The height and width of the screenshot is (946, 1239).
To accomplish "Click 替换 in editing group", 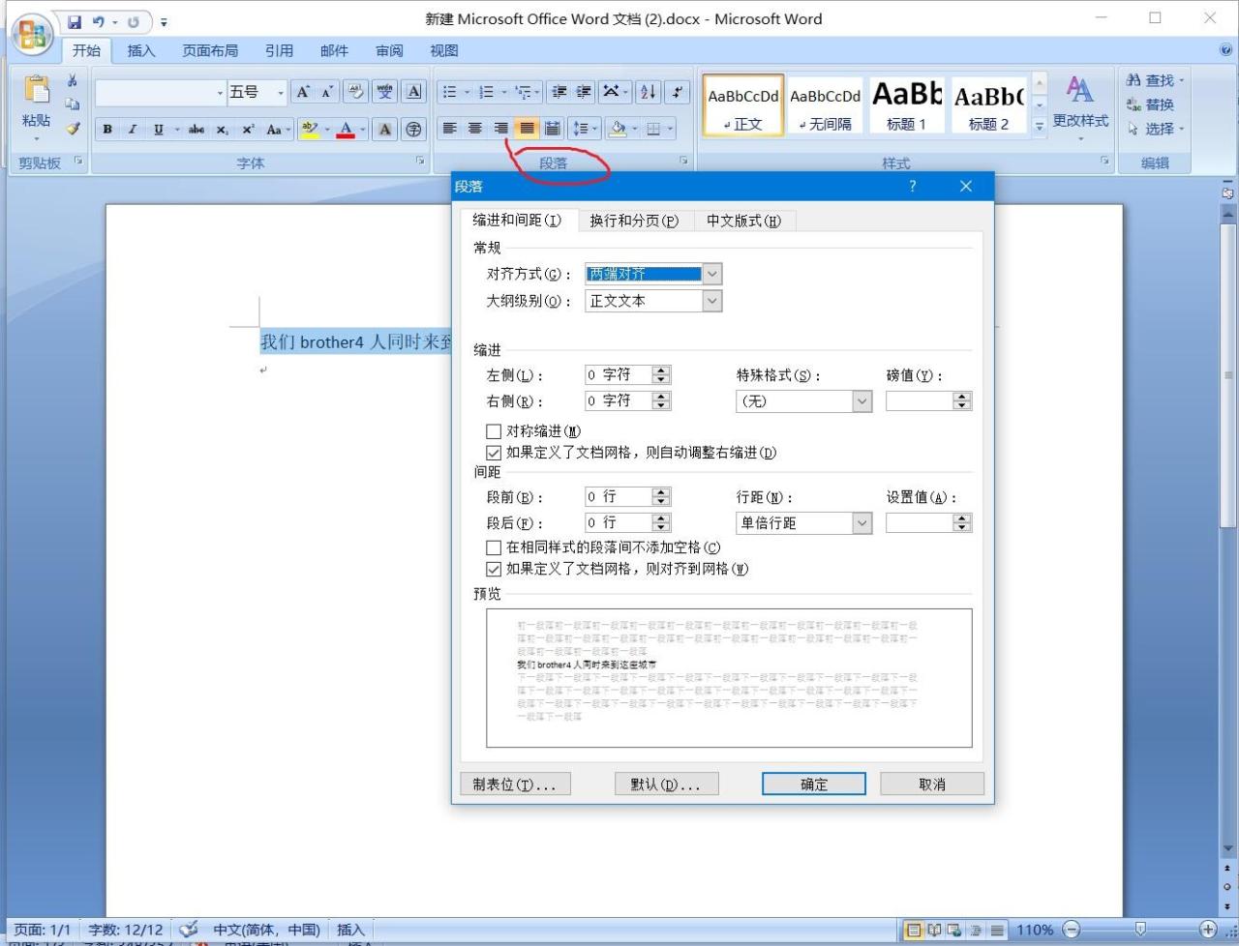I will tap(1151, 104).
